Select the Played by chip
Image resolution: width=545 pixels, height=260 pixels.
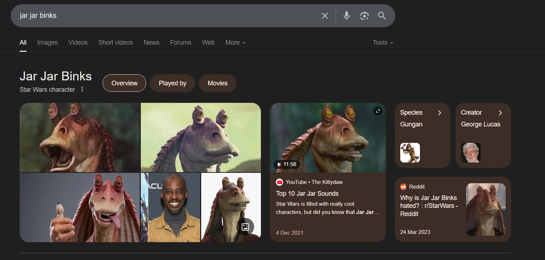[173, 83]
